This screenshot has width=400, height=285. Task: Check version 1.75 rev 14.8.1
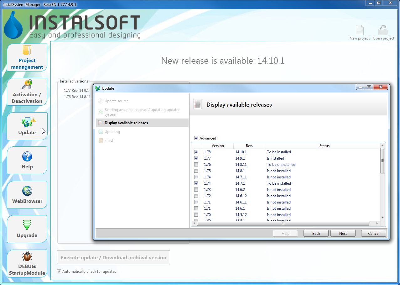point(196,171)
